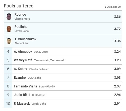Click Paulinho's player avatar

pyautogui.click(x=9, y=29)
